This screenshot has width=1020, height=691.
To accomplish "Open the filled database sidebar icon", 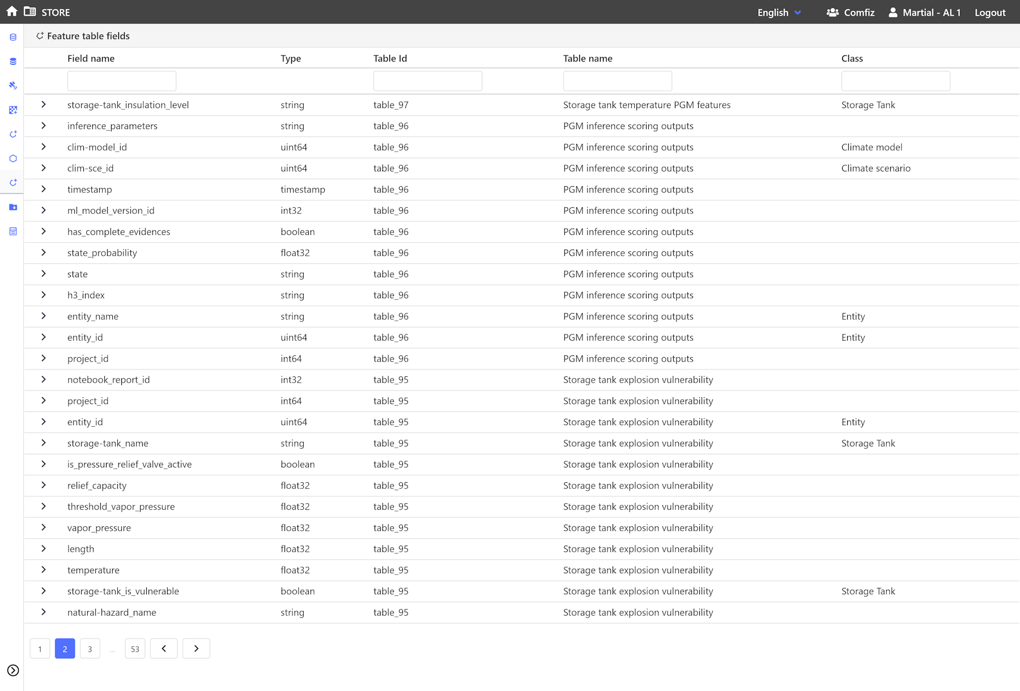I will [13, 61].
